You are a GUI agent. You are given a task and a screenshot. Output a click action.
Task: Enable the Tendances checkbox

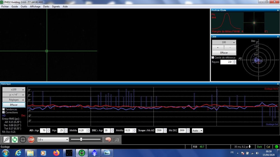point(3,109)
